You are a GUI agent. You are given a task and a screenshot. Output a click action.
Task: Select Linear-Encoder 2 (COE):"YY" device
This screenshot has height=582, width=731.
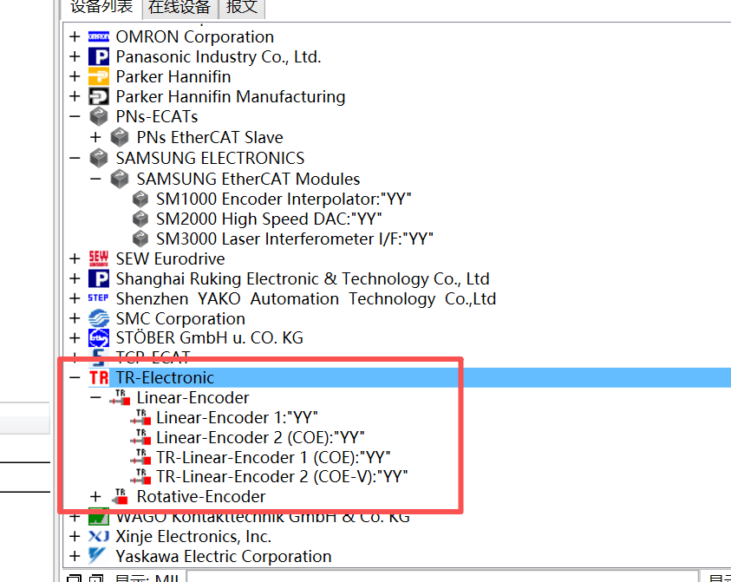click(260, 437)
